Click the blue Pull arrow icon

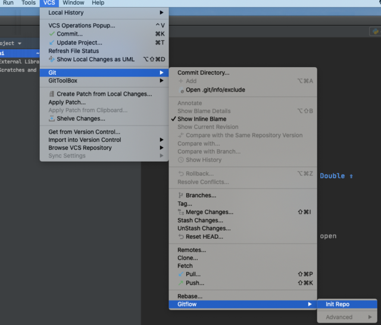(x=181, y=274)
